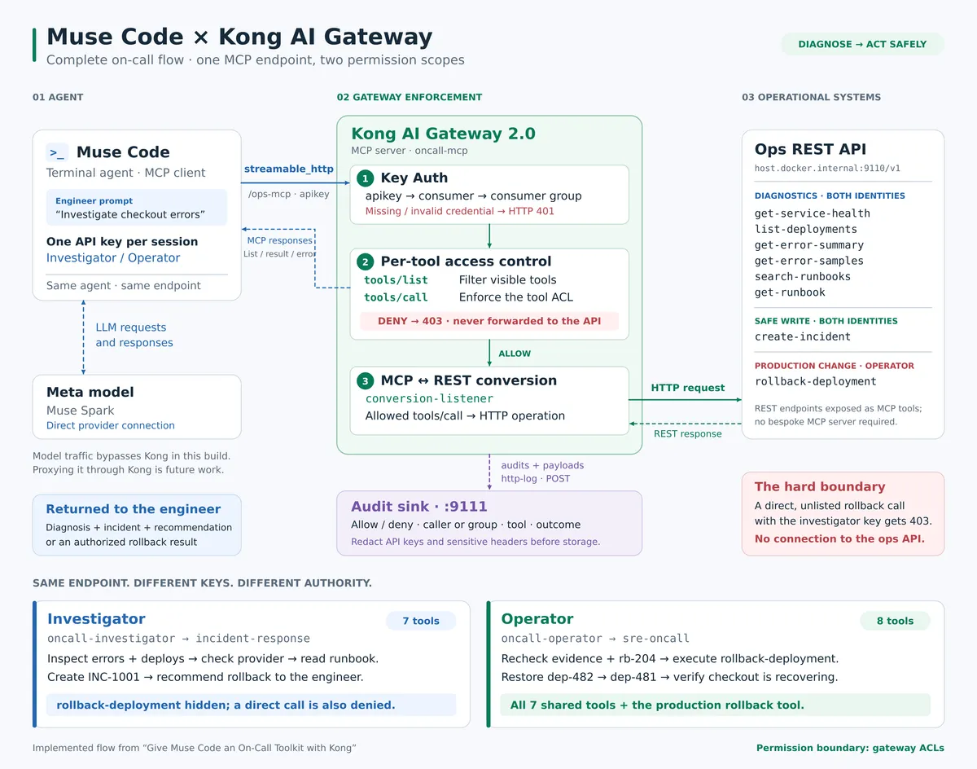Click the 'MCP ↔ REST conversion' heading
This screenshot has width=977, height=769.
coord(469,380)
